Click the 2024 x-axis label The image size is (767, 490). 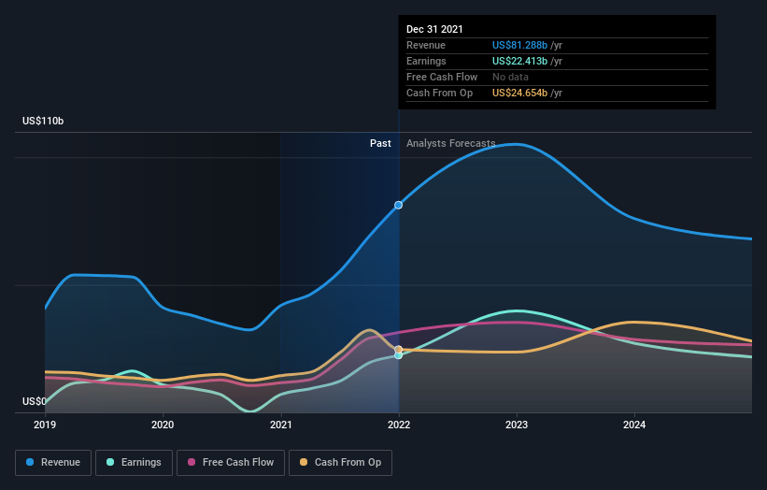pyautogui.click(x=634, y=425)
